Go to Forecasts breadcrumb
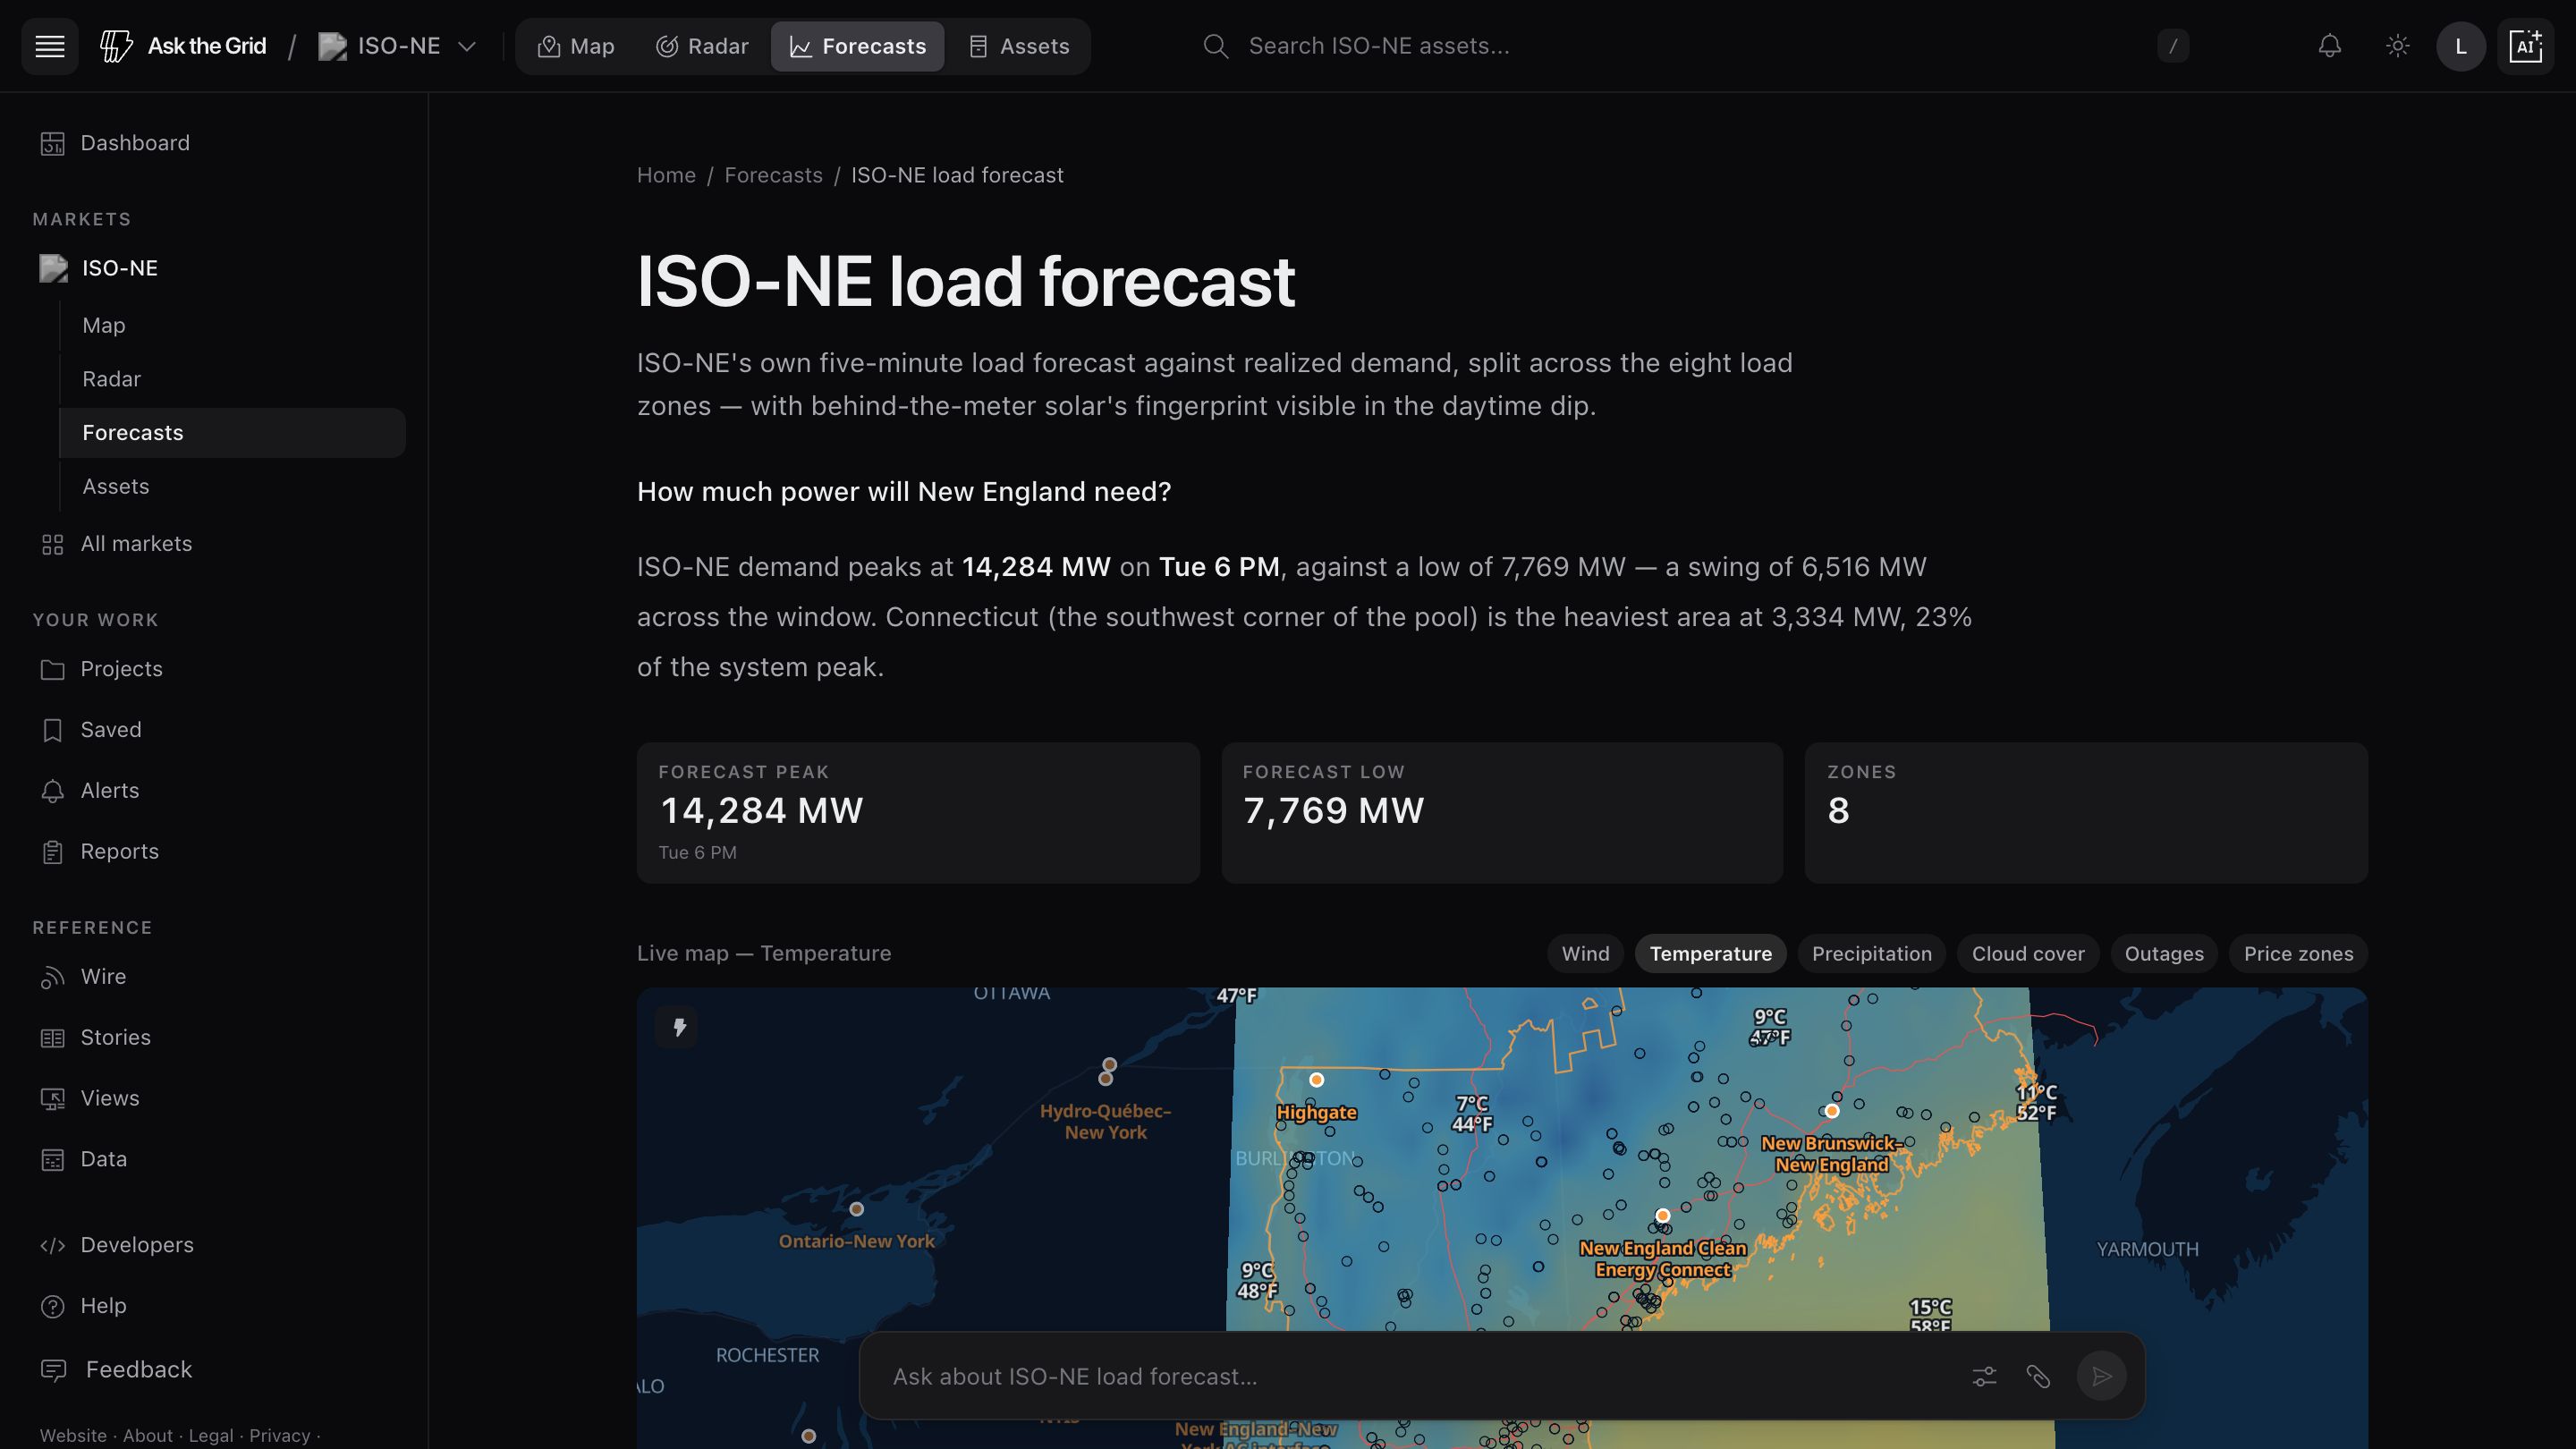Viewport: 2576px width, 1449px height. coord(773,175)
